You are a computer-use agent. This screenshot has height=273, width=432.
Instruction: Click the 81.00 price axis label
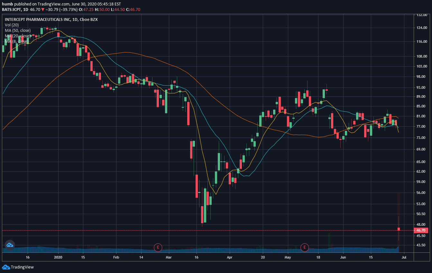(x=421, y=116)
